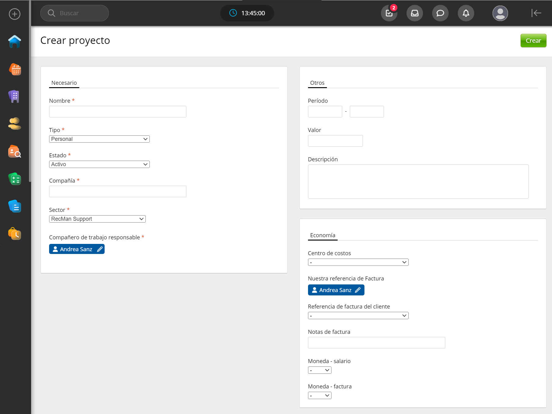Open the chat bubble icon

(440, 13)
